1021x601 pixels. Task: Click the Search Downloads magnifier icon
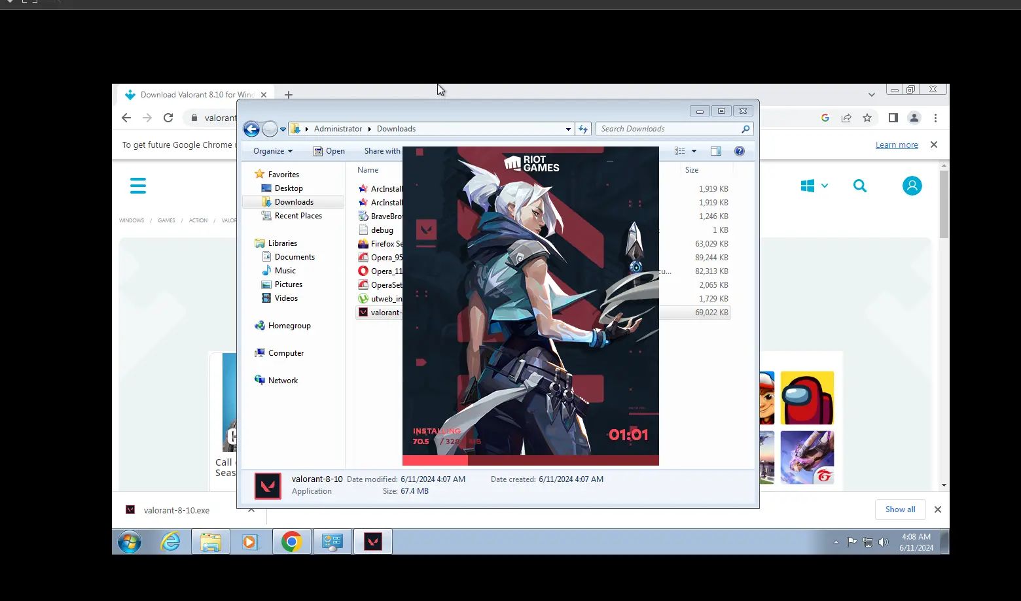[x=745, y=129]
